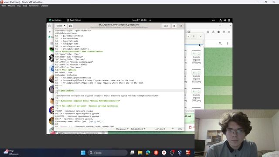The height and width of the screenshot is (157, 279).
Task: Switch the 'en' keyboard layout indicator
Action: 213,20
